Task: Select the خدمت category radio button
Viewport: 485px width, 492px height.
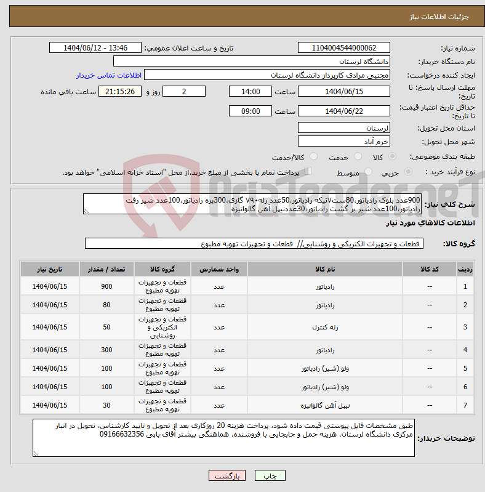Action: pos(358,156)
